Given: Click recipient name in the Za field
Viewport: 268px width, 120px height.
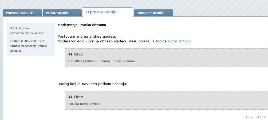Looking at the screenshot, I should click(x=29, y=33).
